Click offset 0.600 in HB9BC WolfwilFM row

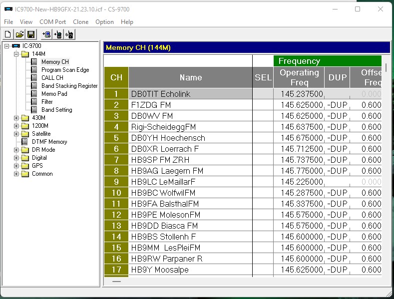click(x=366, y=193)
